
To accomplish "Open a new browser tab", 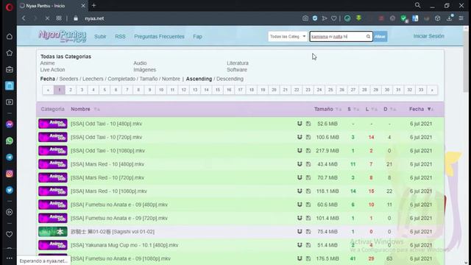I will [x=93, y=5].
